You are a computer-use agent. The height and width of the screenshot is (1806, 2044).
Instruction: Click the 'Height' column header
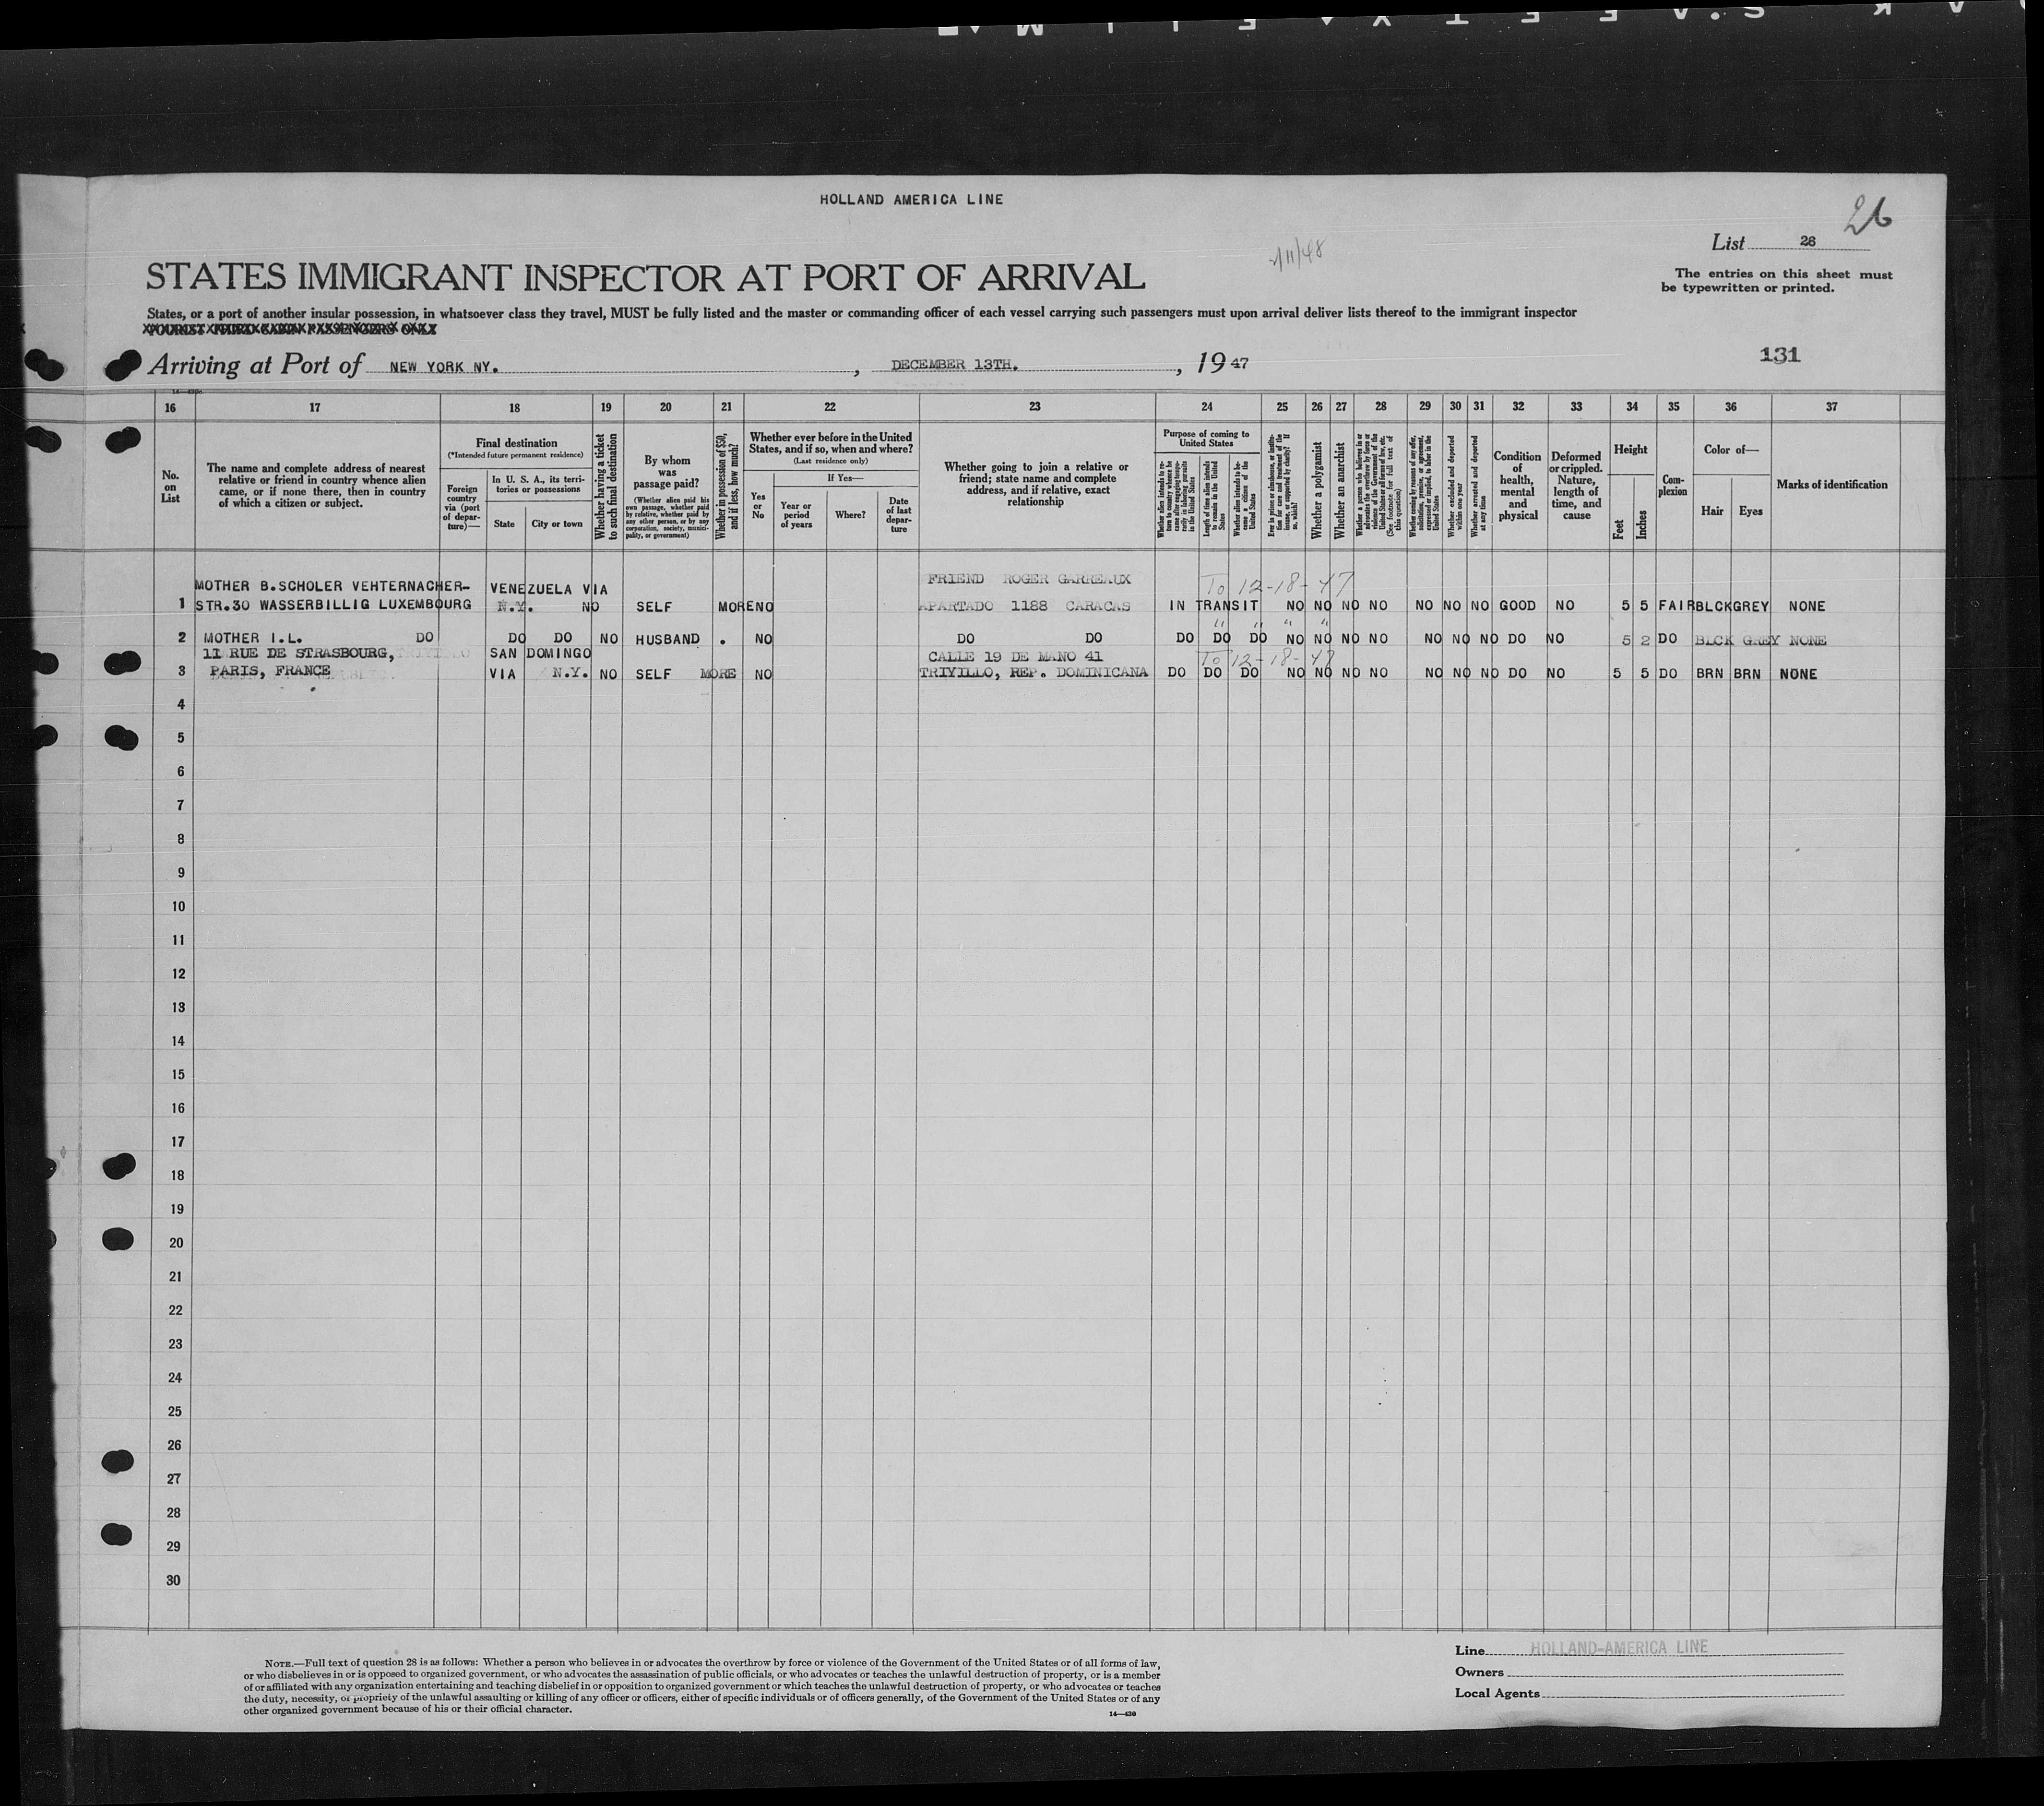click(x=1630, y=450)
